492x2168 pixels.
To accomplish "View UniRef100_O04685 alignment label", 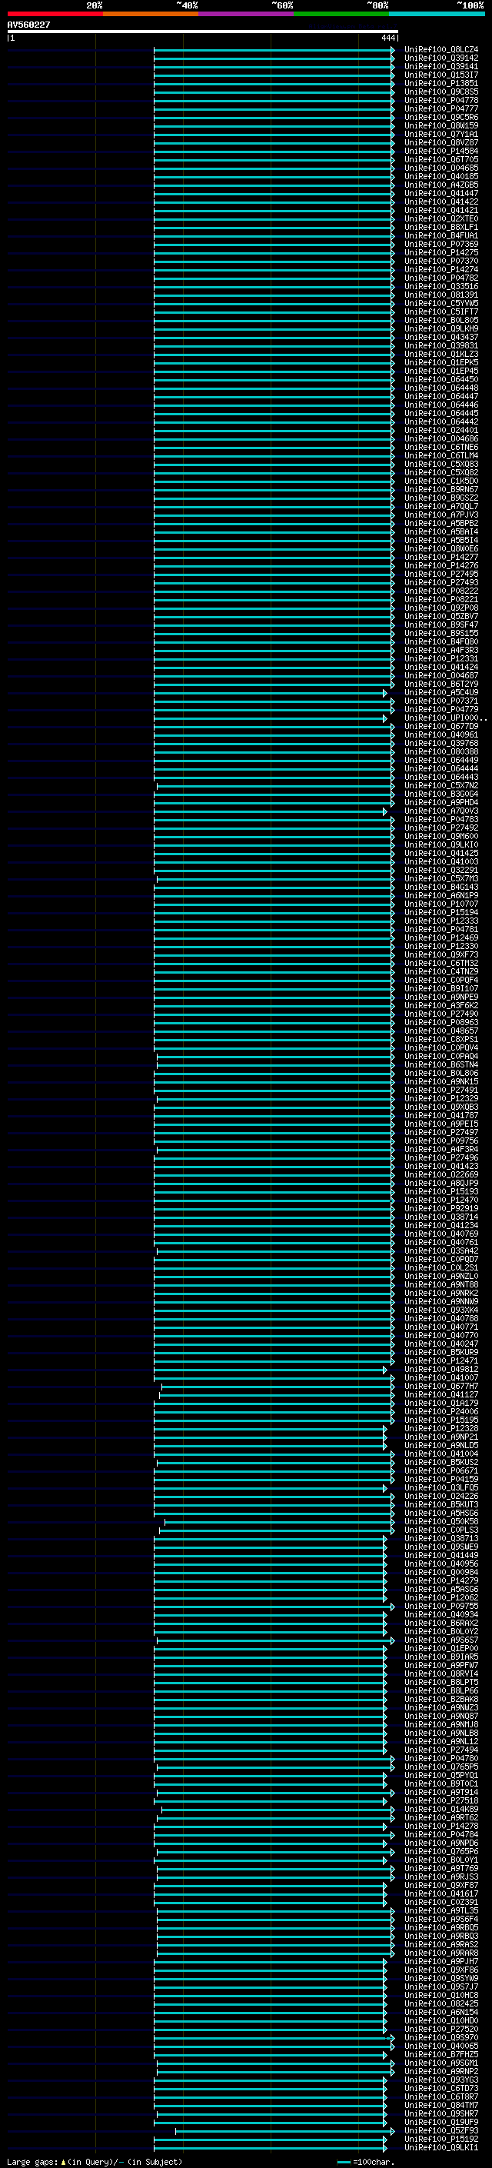I will tap(441, 168).
